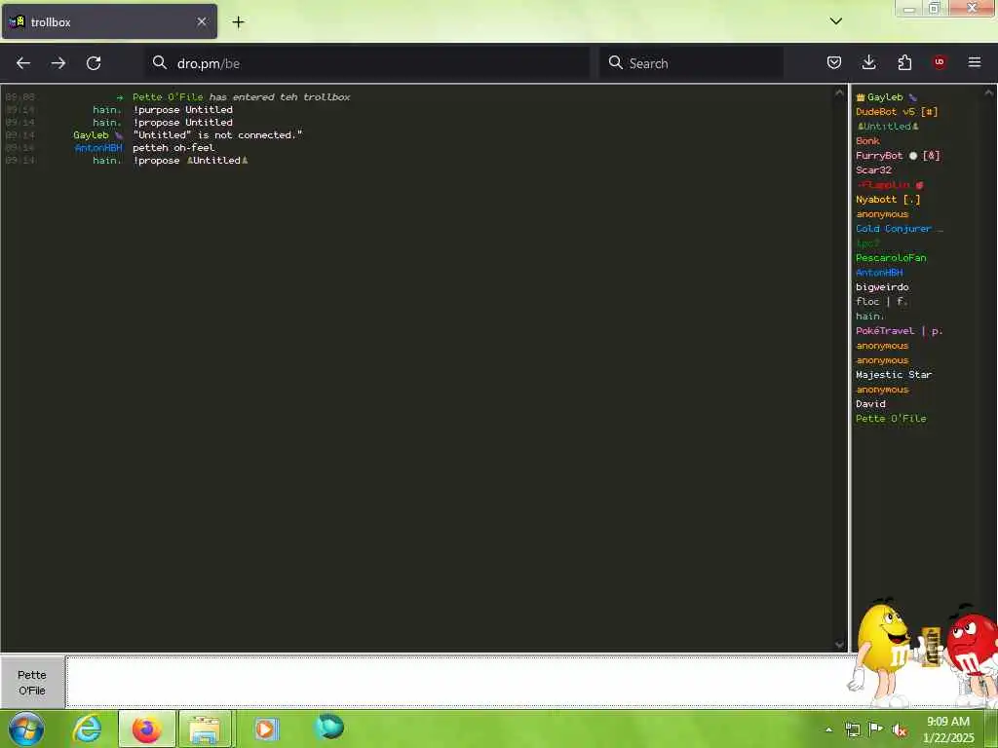The image size is (998, 748).
Task: Open the taskbar clock showing 9:09 AM
Action: pos(948,729)
